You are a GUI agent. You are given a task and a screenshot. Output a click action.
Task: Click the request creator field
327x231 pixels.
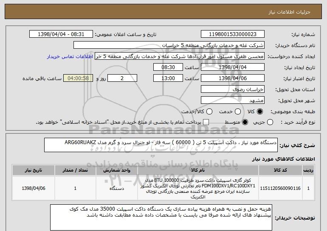point(180,56)
